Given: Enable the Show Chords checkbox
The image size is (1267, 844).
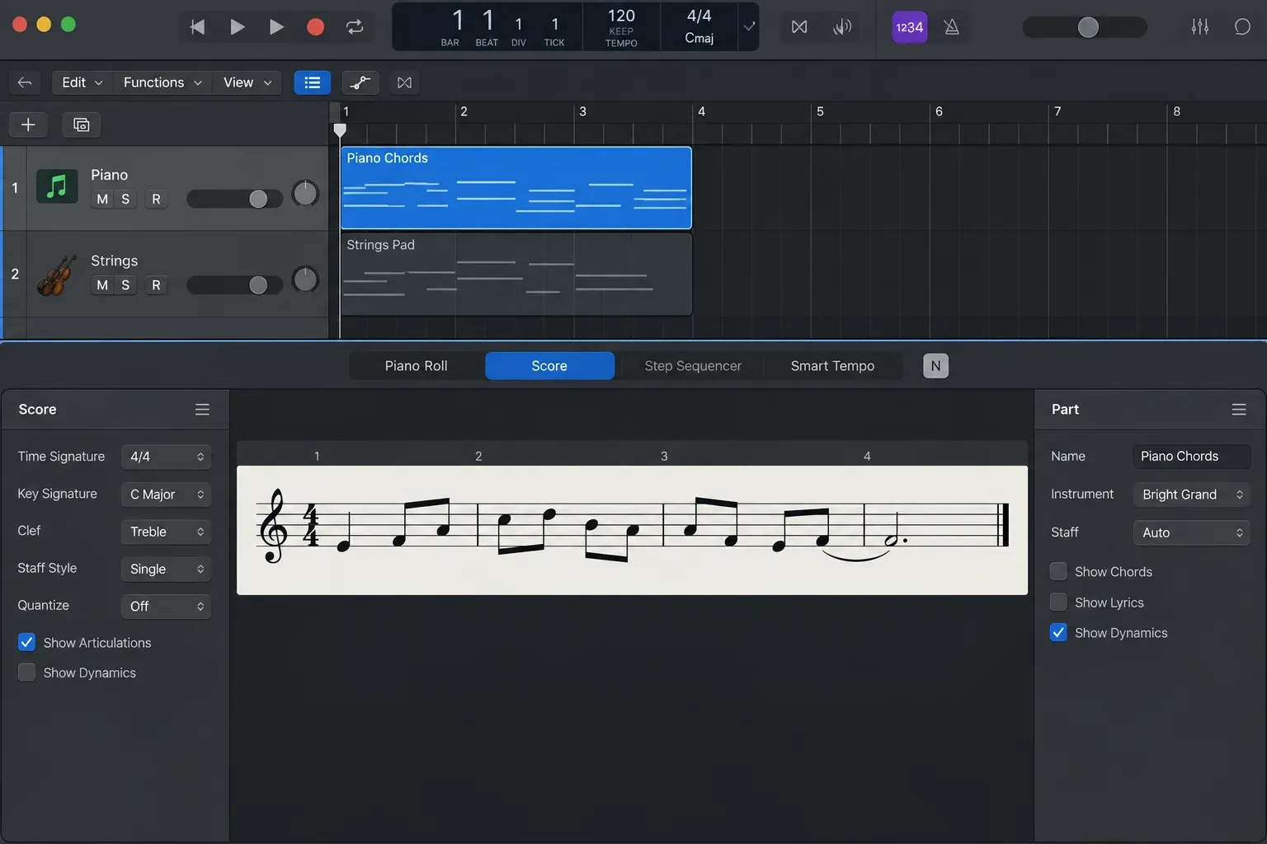Looking at the screenshot, I should click(1058, 571).
